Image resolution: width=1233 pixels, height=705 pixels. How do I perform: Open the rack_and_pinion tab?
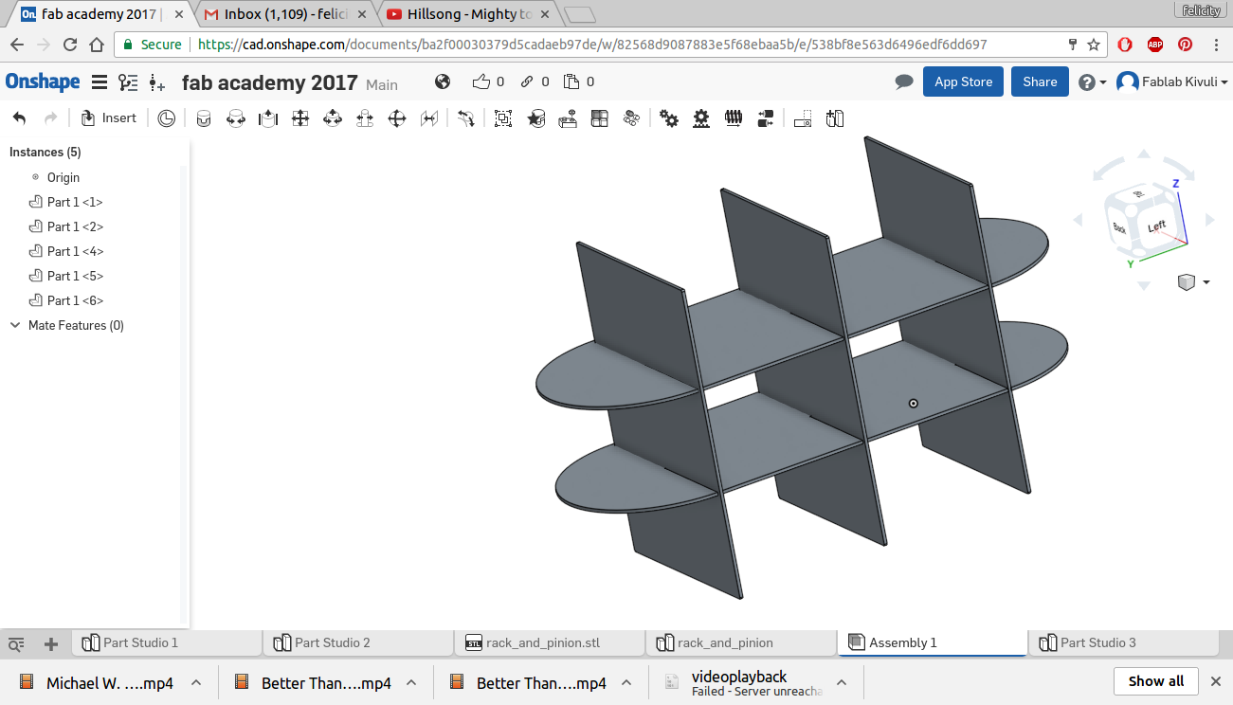pos(741,642)
